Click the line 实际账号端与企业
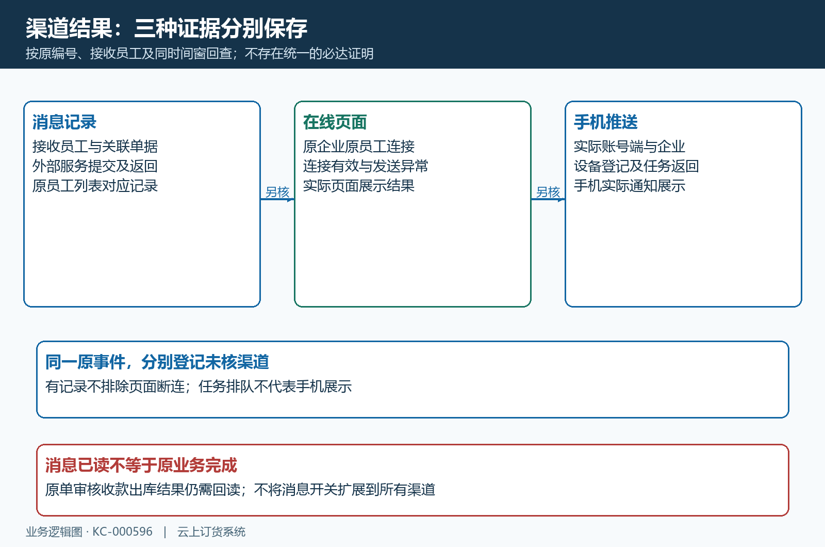This screenshot has width=825, height=547. [630, 147]
